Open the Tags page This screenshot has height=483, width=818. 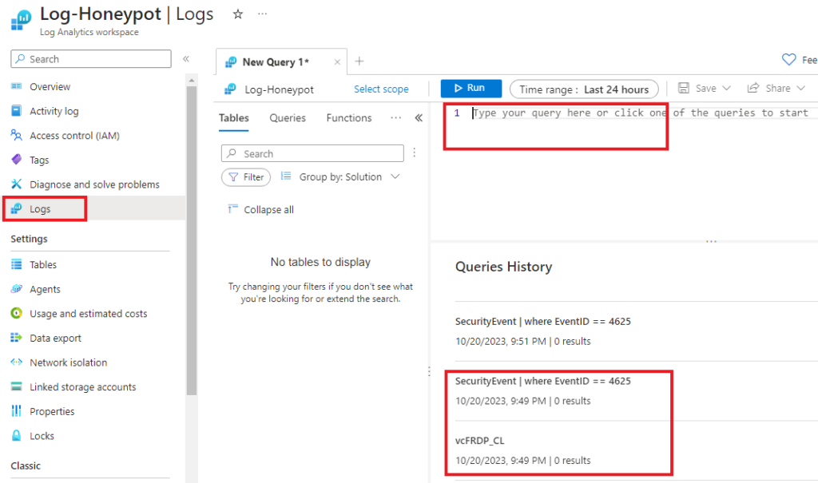(39, 160)
